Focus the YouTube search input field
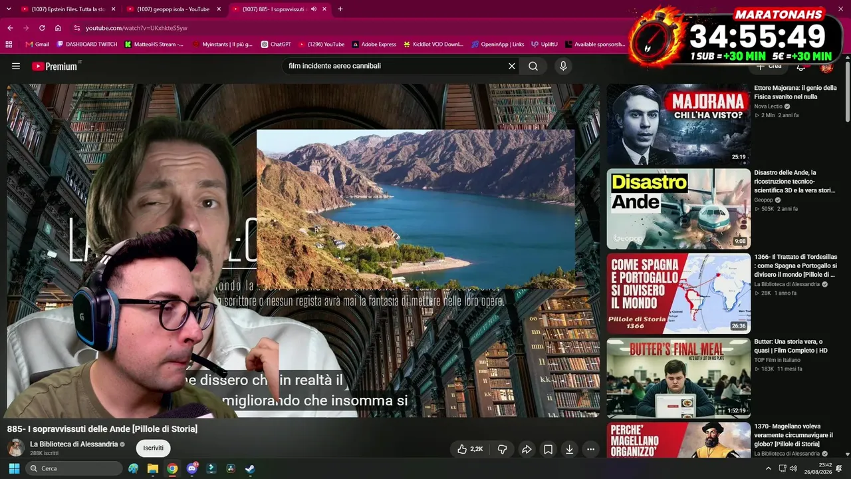 pos(395,67)
